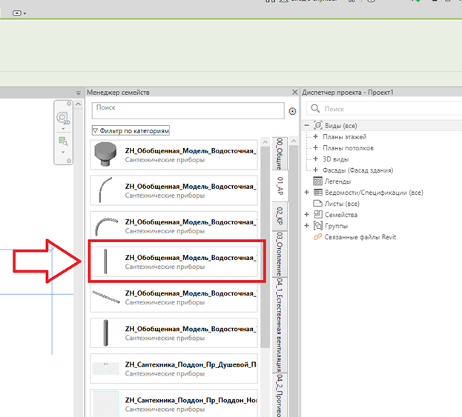Click the family list scrollbar thumb
462x417 pixels.
coord(265,247)
